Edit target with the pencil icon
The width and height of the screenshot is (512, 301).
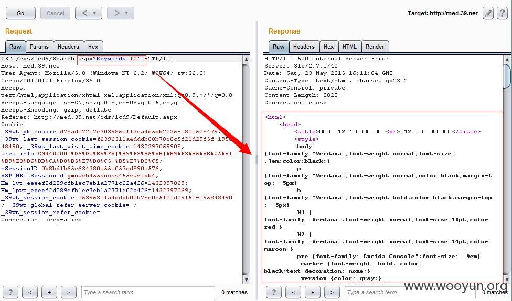[488, 13]
